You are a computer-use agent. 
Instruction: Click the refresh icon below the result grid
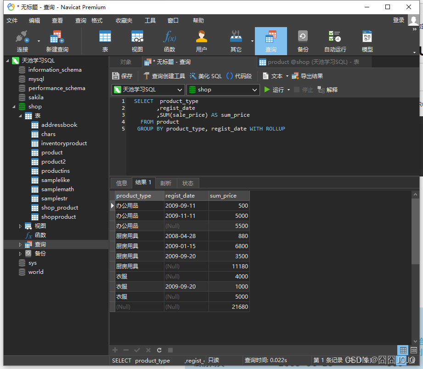pos(159,350)
